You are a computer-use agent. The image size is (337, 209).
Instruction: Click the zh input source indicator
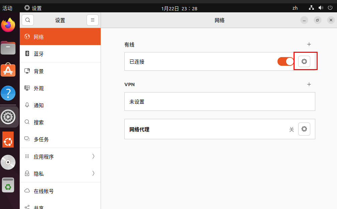tap(295, 8)
